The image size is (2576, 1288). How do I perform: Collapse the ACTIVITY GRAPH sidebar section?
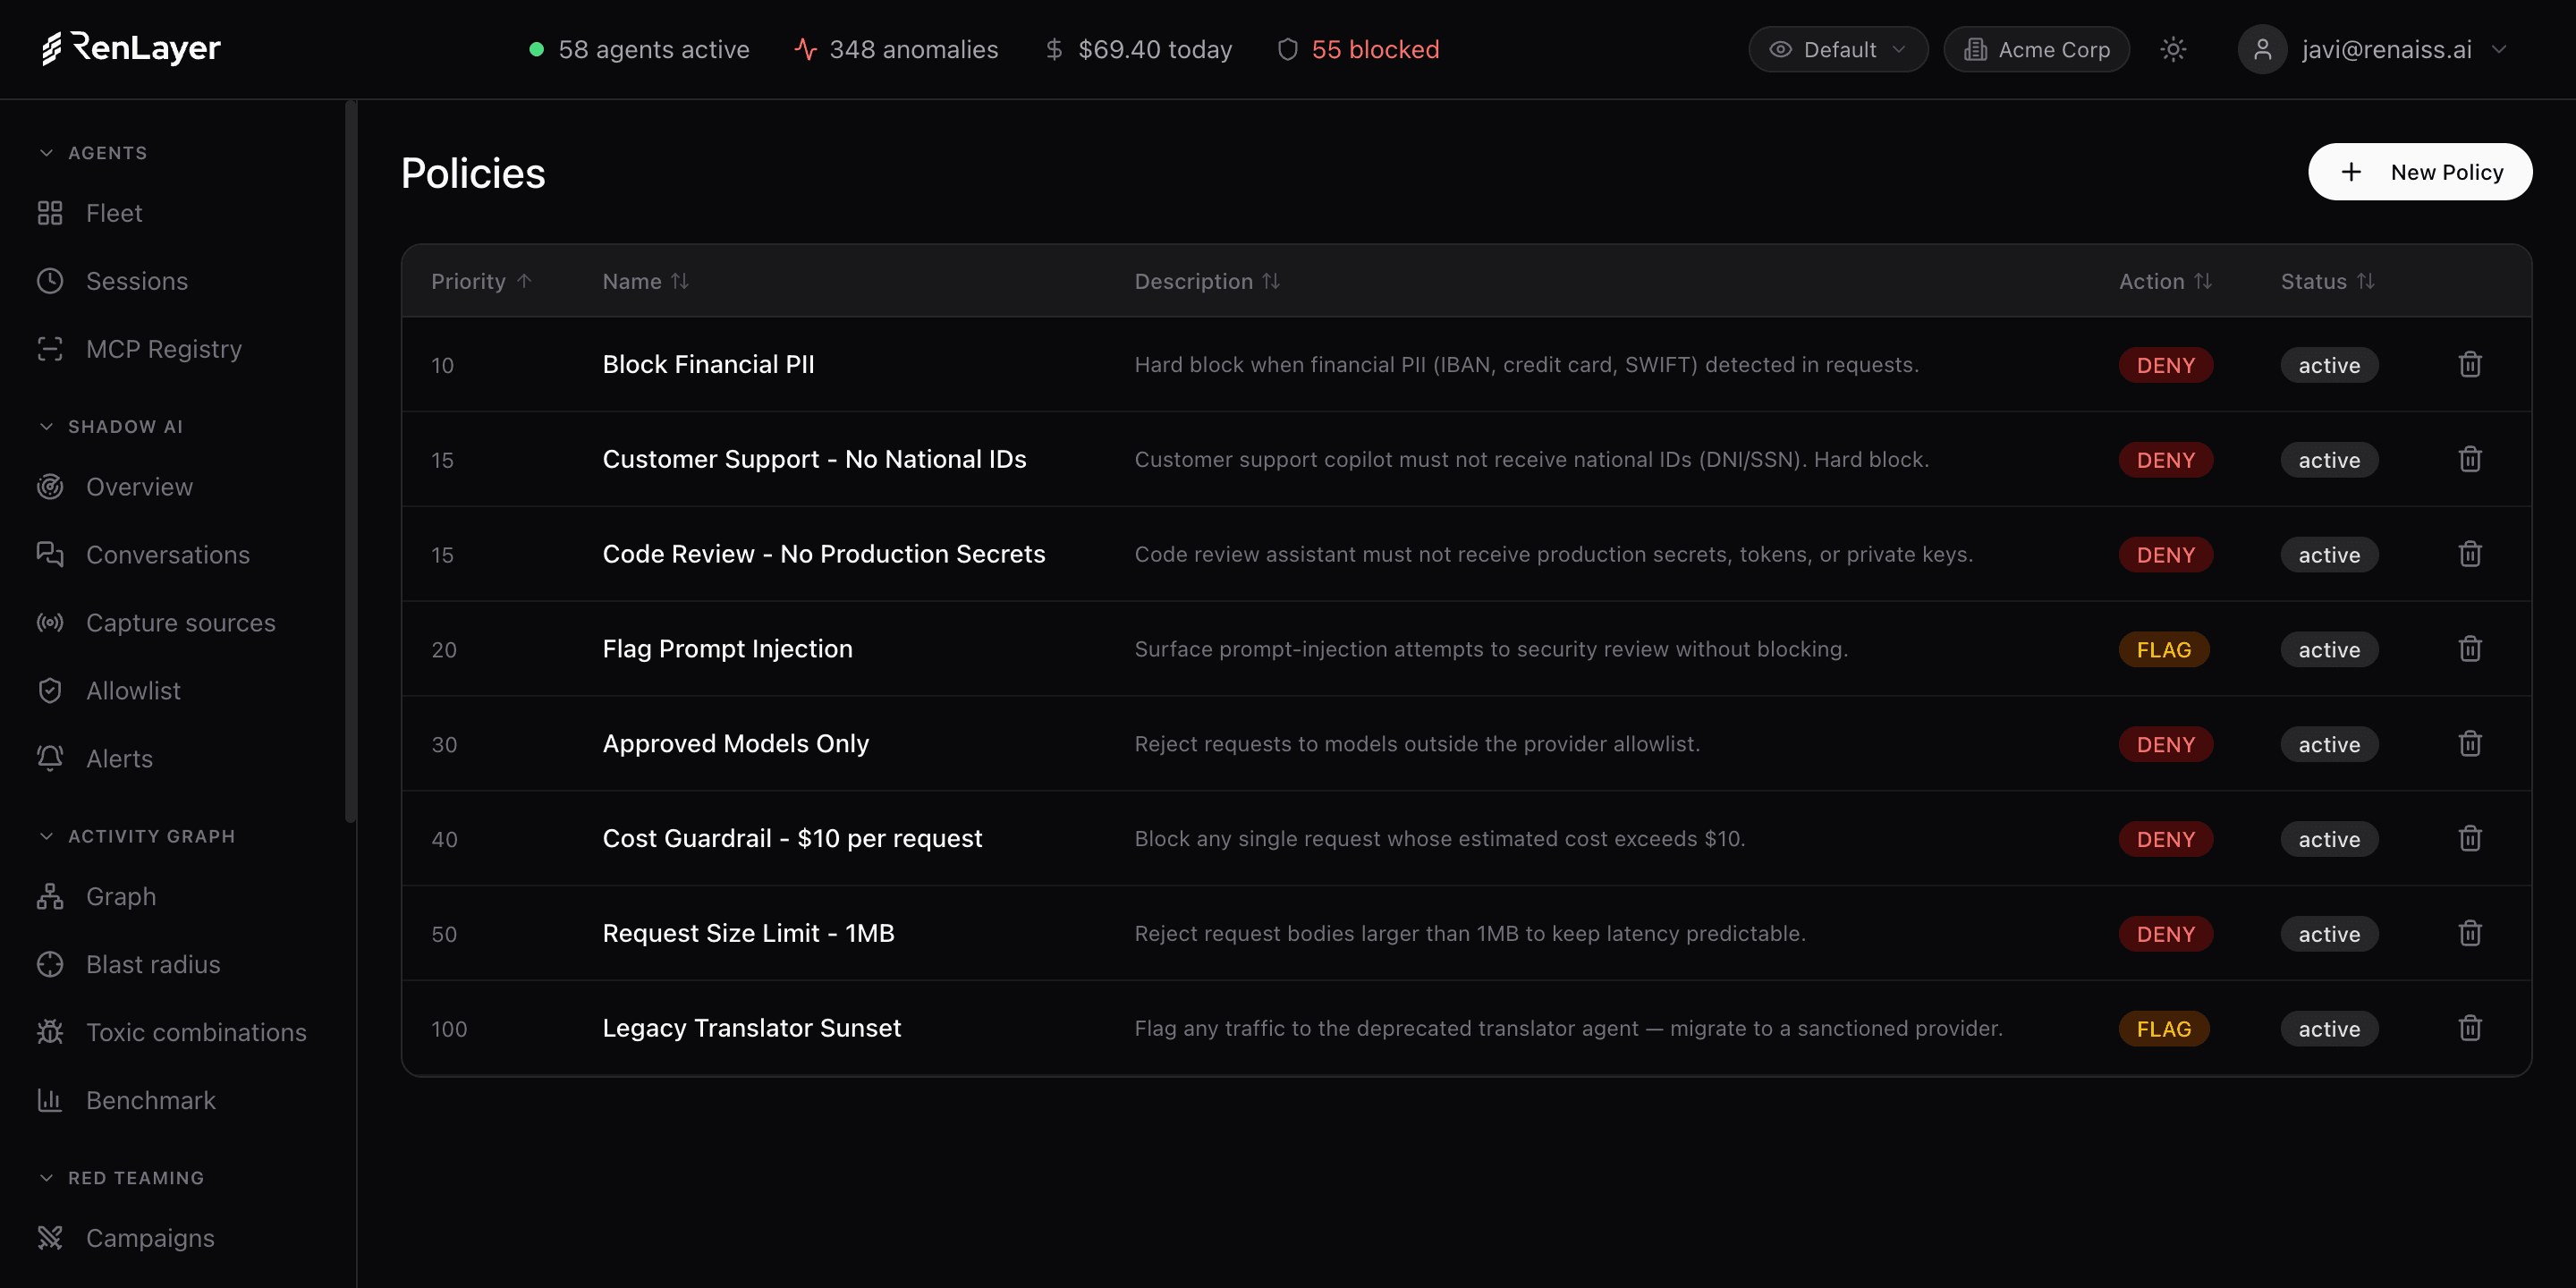137,836
